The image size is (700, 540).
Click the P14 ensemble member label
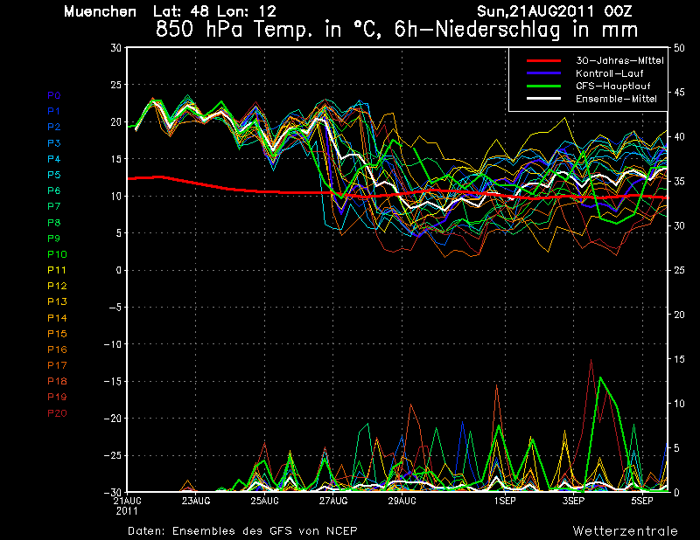(57, 318)
